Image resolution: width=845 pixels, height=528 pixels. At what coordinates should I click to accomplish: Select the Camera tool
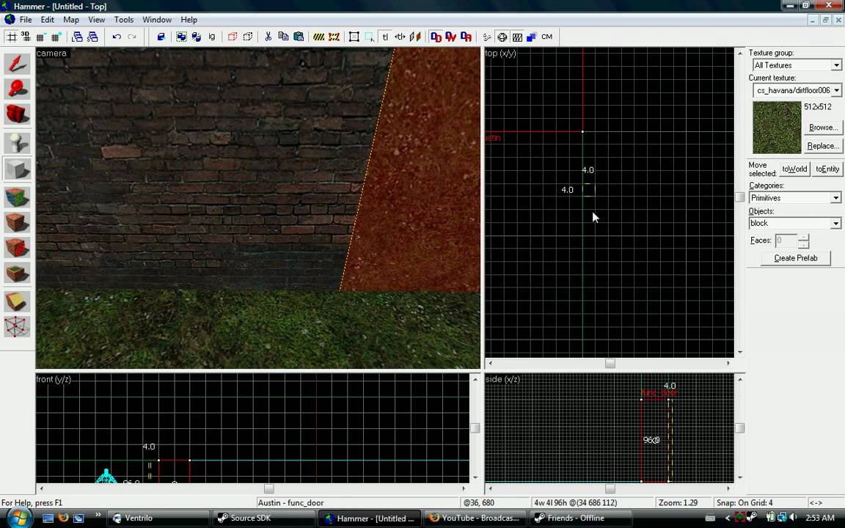(x=18, y=114)
